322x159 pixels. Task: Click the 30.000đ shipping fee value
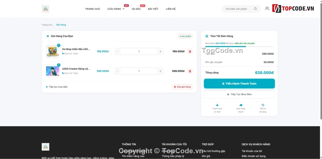[268, 62]
